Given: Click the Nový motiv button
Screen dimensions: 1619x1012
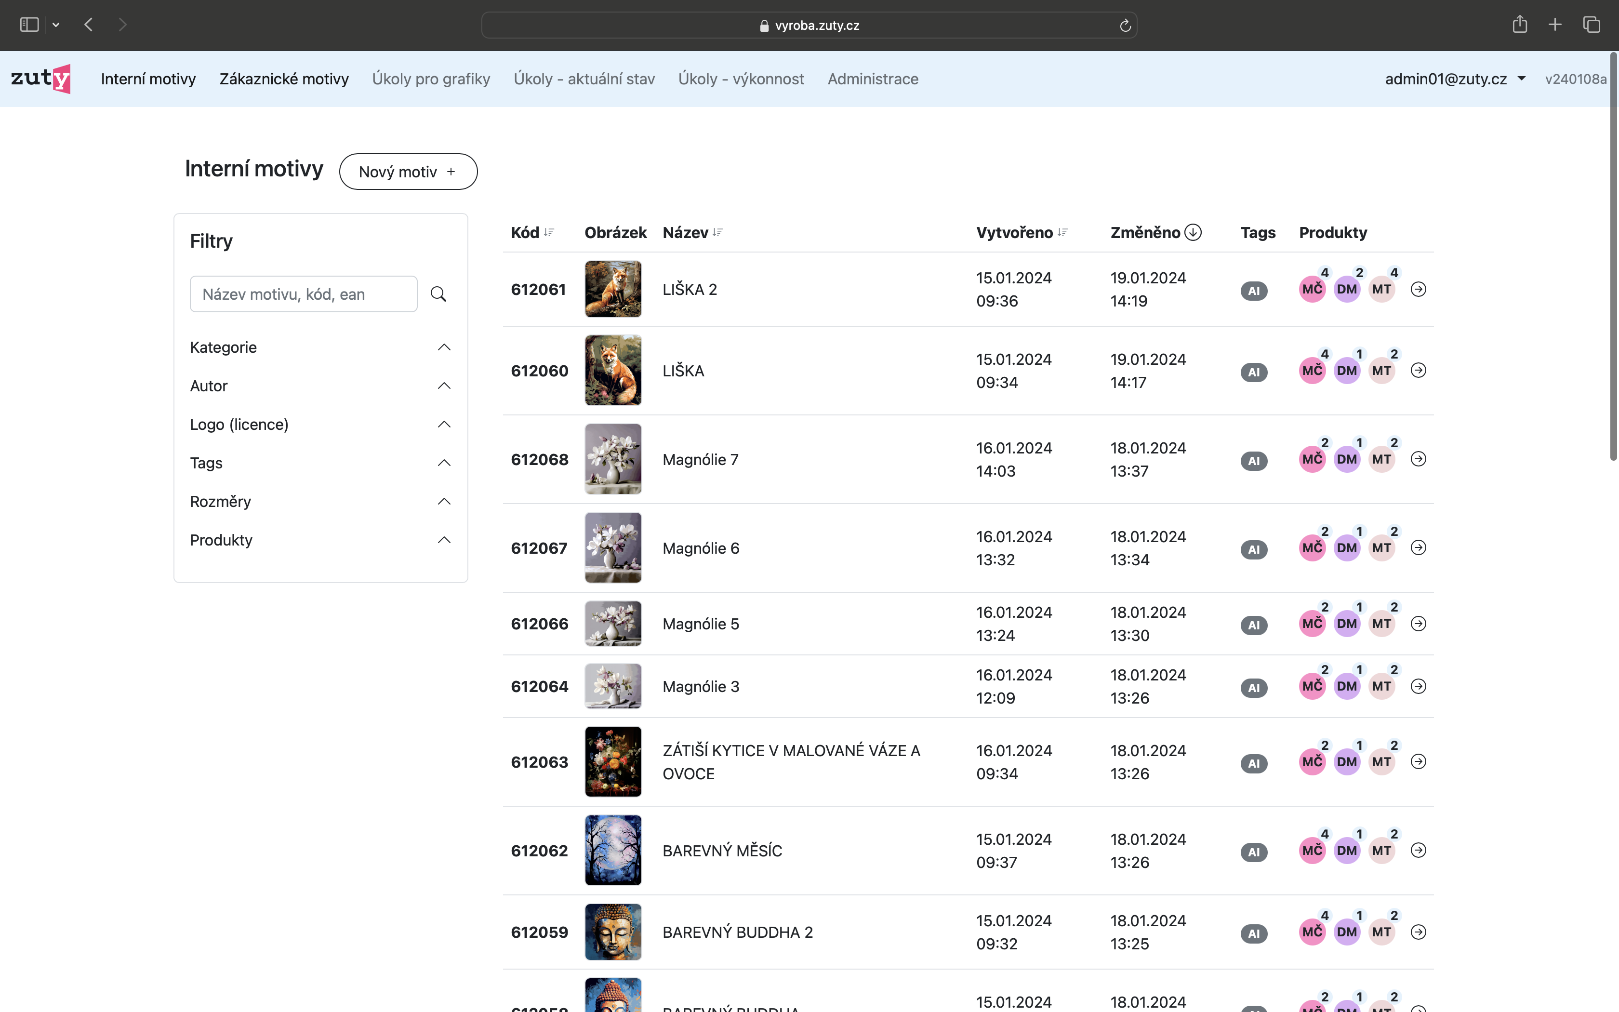Looking at the screenshot, I should (408, 172).
